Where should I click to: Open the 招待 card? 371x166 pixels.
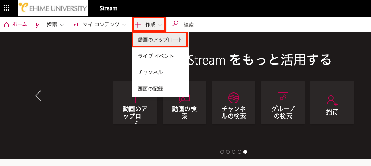pyautogui.click(x=332, y=103)
